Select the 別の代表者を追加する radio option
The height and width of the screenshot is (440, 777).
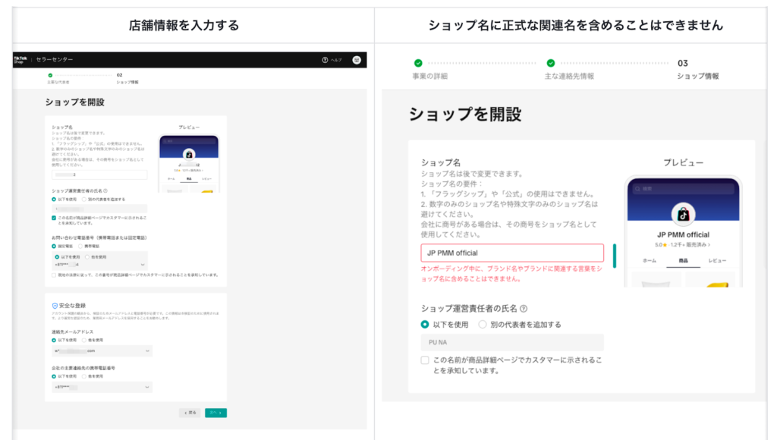coord(481,325)
